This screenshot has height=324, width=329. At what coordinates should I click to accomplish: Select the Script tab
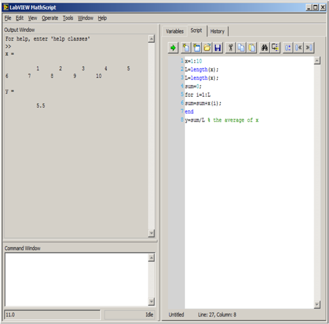pos(196,31)
